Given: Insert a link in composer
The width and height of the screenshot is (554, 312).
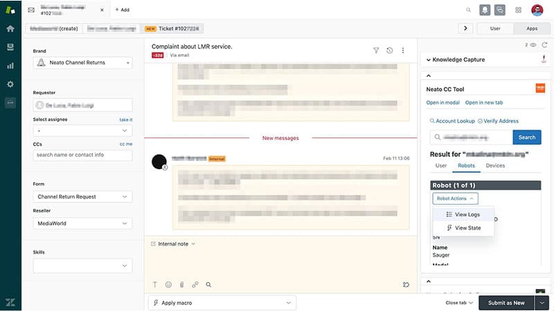Looking at the screenshot, I should click(195, 285).
